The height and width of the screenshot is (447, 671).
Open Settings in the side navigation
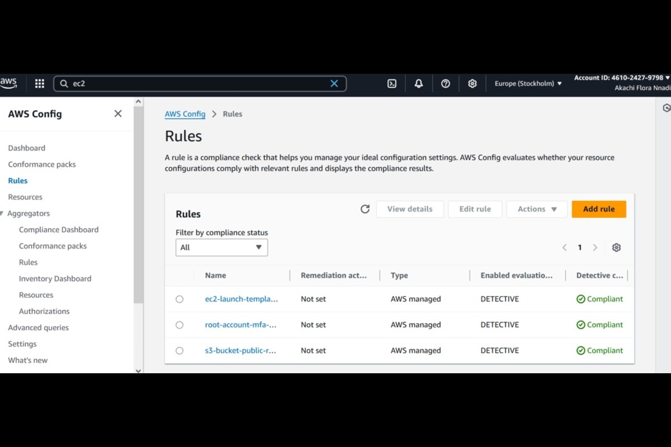(22, 344)
